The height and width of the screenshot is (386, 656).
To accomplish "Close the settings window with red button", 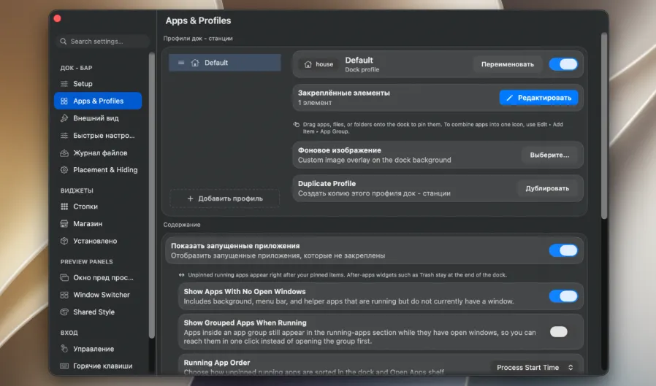I will (x=58, y=18).
